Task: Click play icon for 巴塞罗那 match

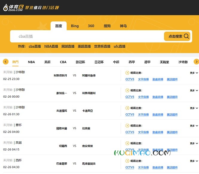Action: click(127, 161)
